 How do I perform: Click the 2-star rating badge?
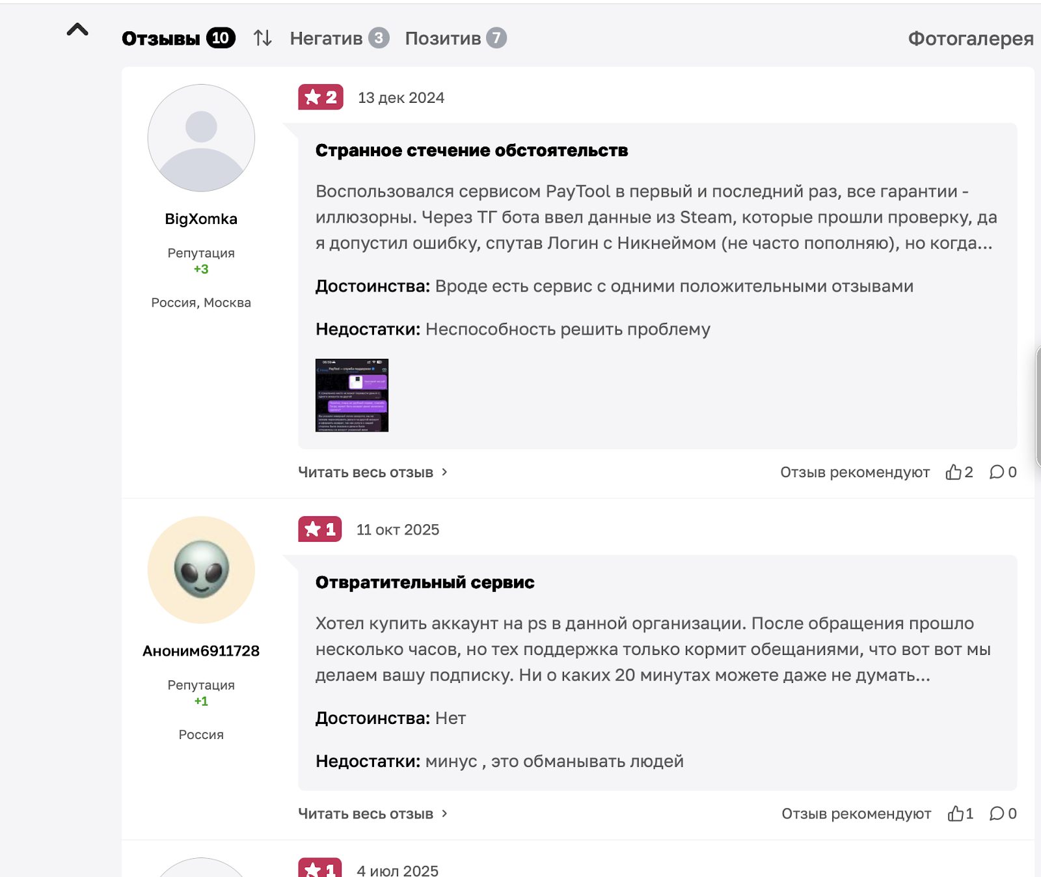click(320, 98)
